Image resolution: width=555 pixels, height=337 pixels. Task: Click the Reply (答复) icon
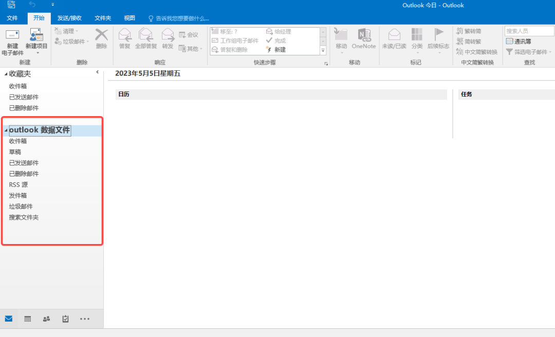(124, 35)
